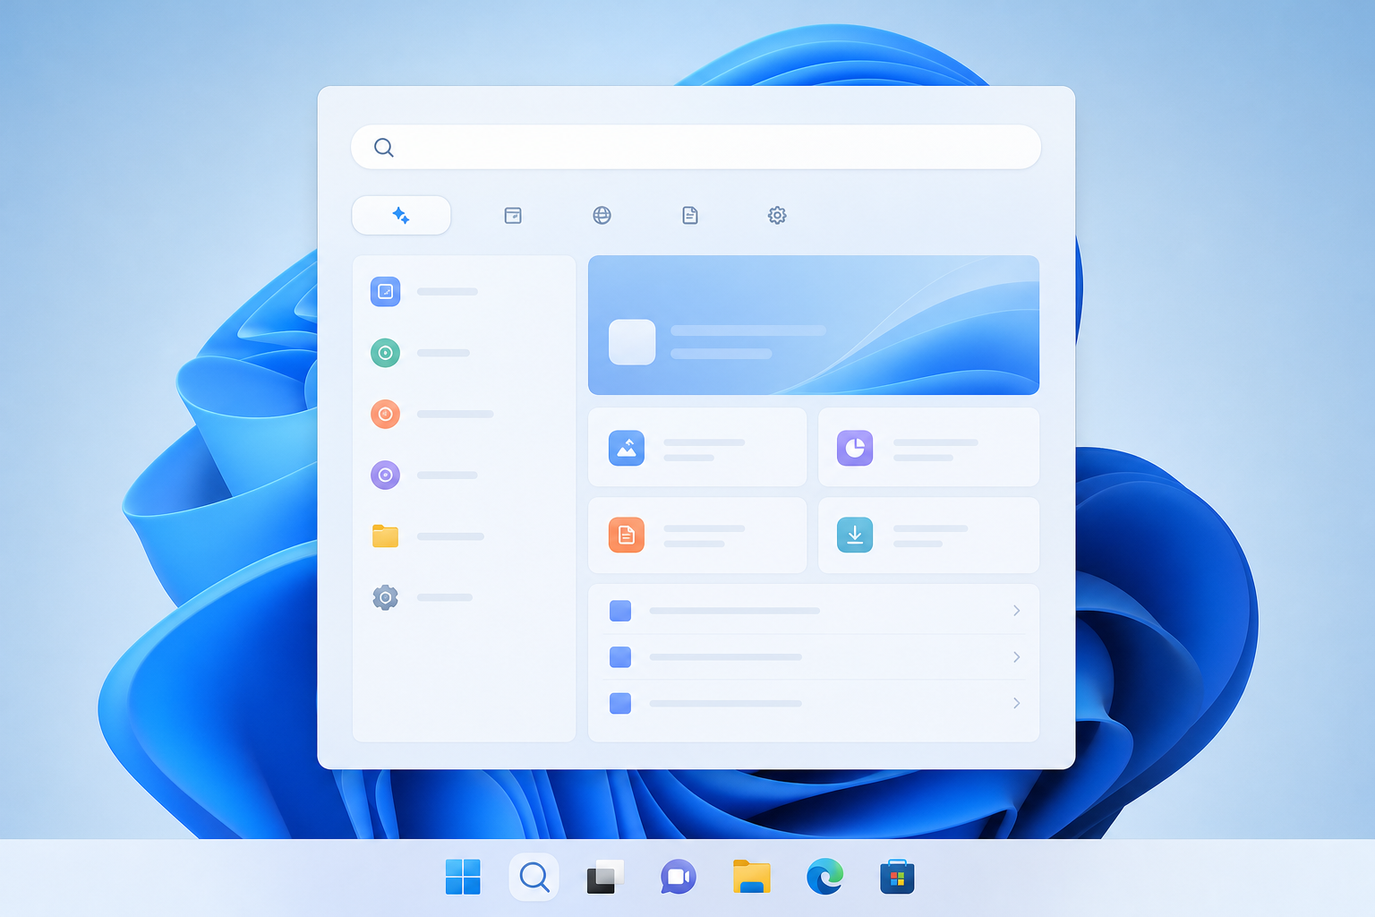
Task: Open the yellow folder sidebar item
Action: 385,536
